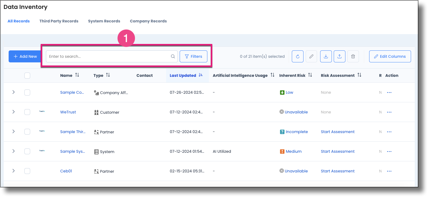This screenshot has width=428, height=197.
Task: Open the three-dot actions menu for WeTrust
Action: click(389, 112)
